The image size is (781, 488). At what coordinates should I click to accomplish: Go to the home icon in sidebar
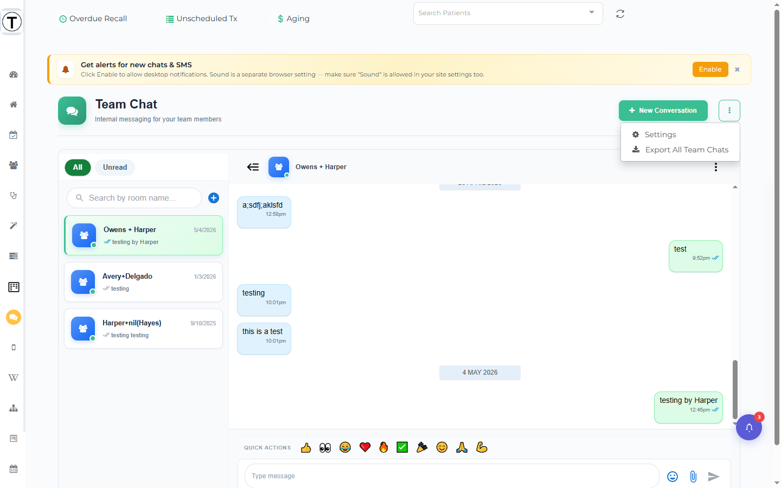[14, 105]
